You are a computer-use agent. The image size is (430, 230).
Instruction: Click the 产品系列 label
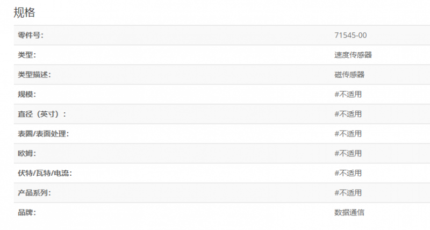tap(34, 193)
